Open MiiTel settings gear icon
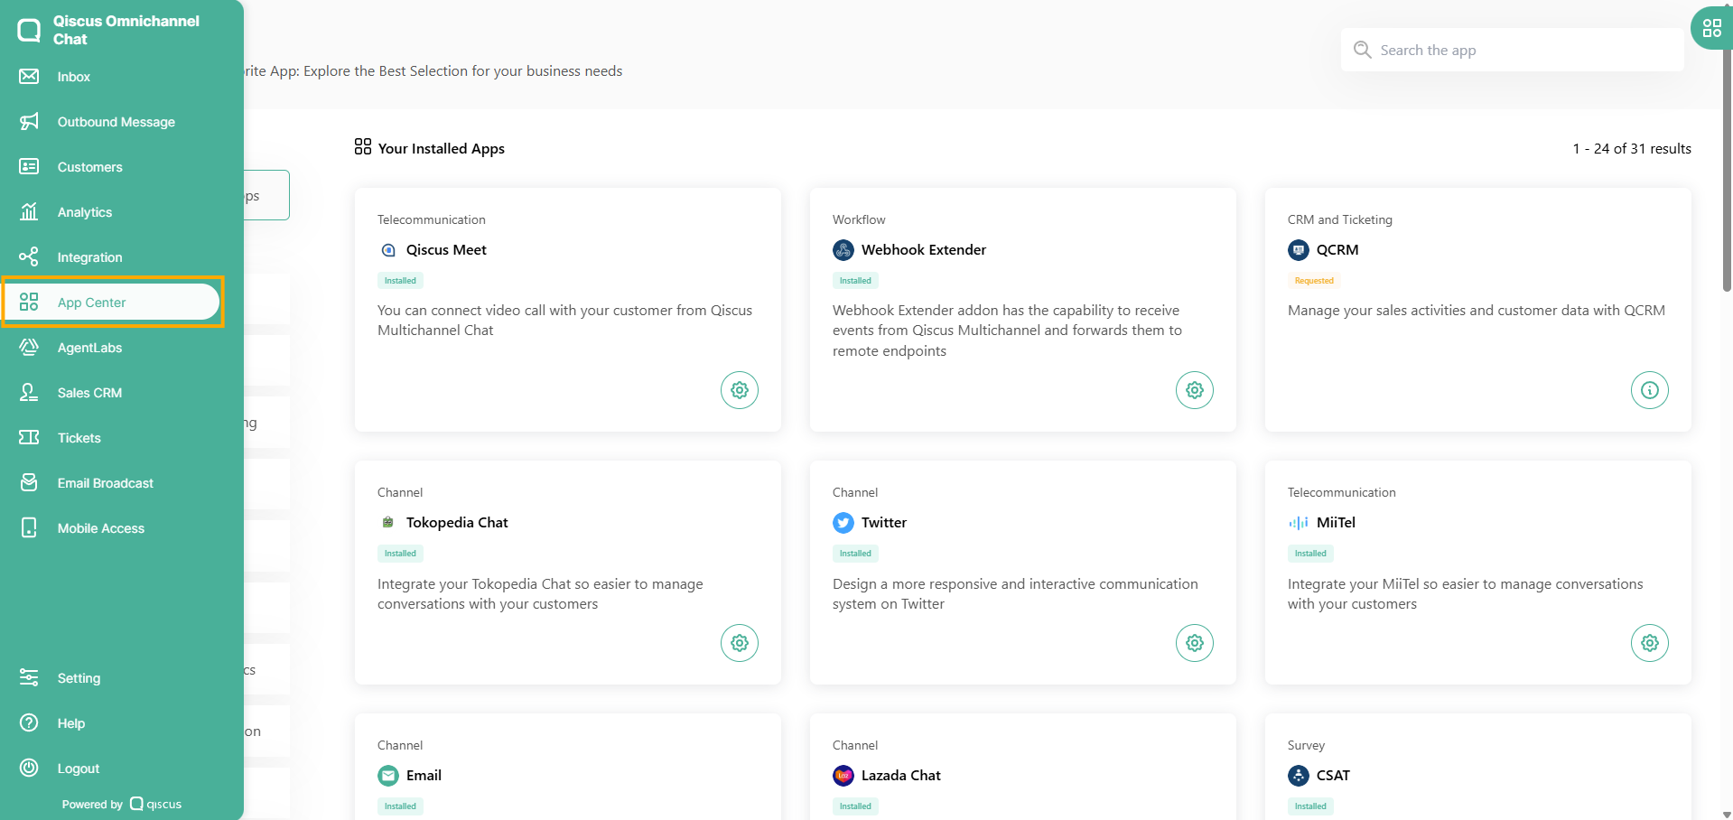The height and width of the screenshot is (820, 1733). pyautogui.click(x=1649, y=643)
